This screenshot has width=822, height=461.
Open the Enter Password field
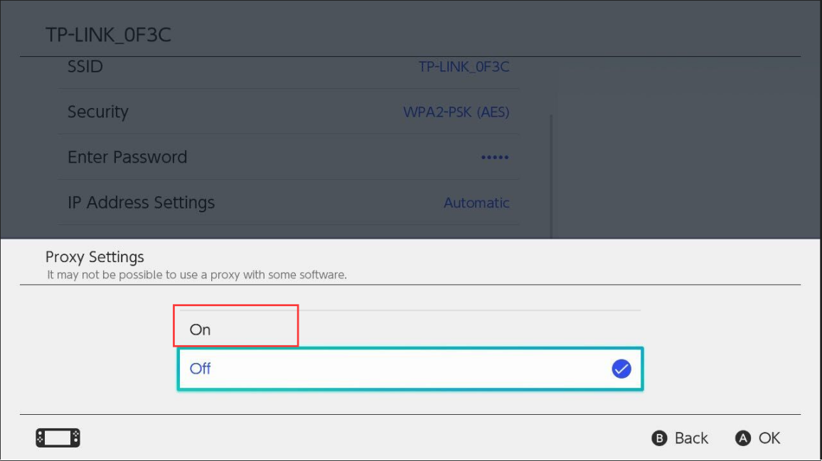point(288,157)
